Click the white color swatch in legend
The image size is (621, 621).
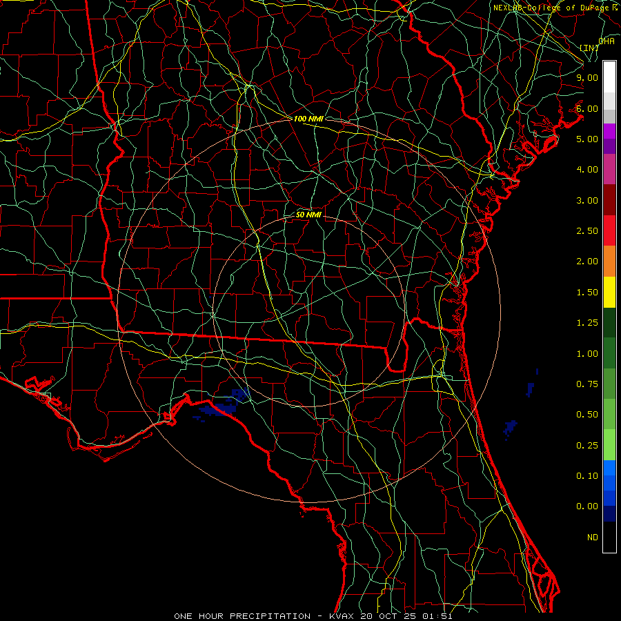tap(609, 77)
